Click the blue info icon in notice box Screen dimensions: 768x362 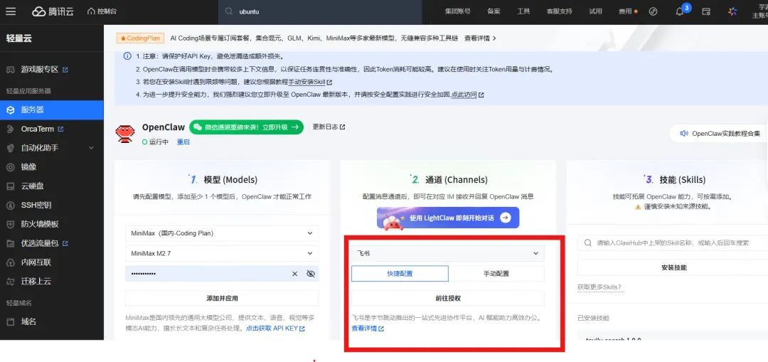127,56
